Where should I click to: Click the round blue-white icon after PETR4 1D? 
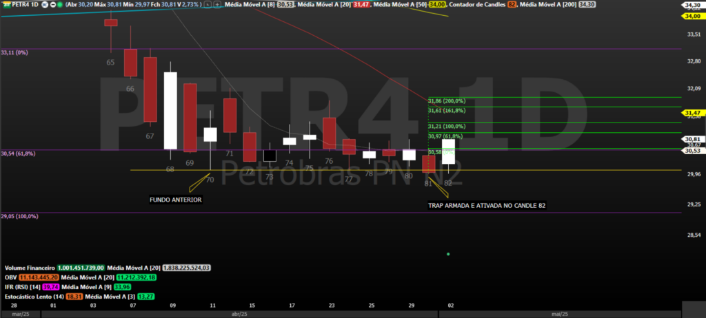tap(45, 5)
